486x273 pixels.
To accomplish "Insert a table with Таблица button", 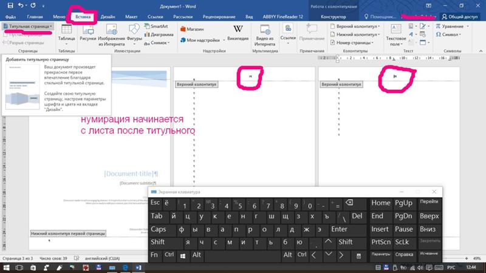I will [x=66, y=35].
